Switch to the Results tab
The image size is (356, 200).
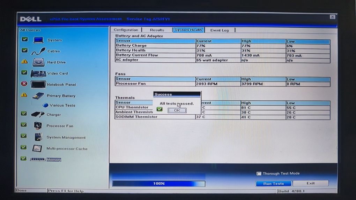pos(157,30)
